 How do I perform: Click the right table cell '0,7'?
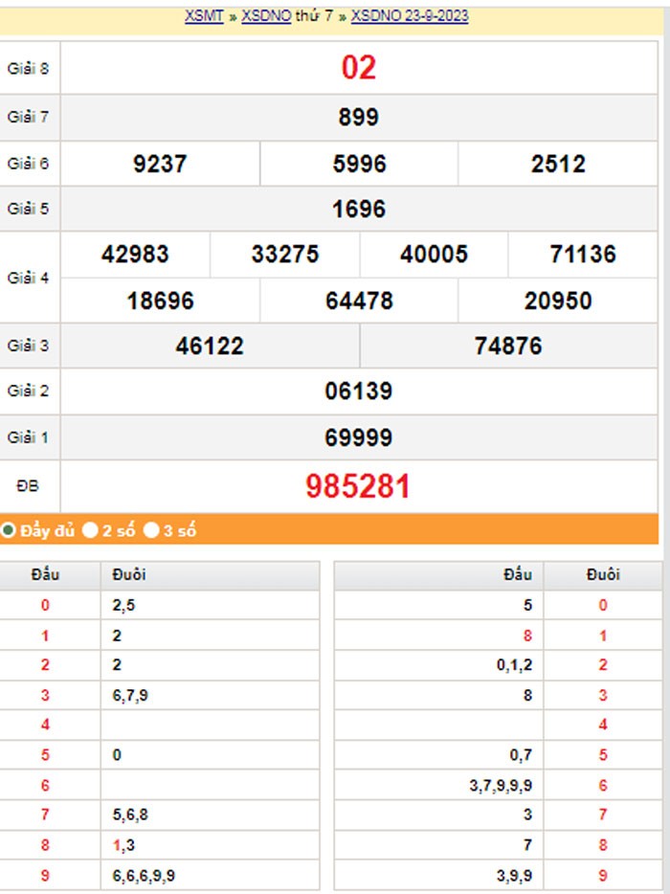(522, 755)
